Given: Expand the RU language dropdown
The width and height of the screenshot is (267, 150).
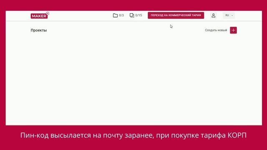Looking at the screenshot, I should 229,15.
